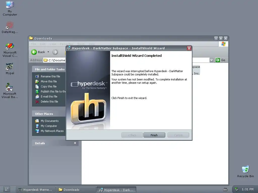Viewport: 258px width, 193px height.
Task: Launch Microsoft Visual C++ desktop shortcut
Action: (x=10, y=50)
